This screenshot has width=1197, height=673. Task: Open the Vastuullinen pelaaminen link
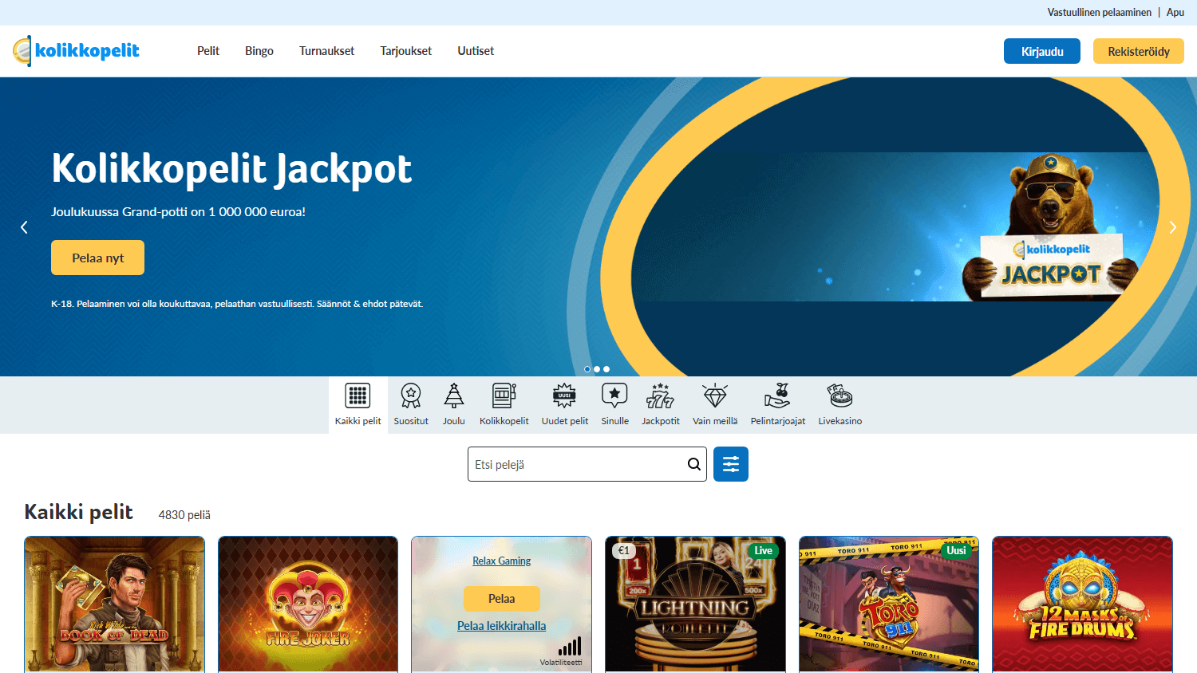point(1099,12)
